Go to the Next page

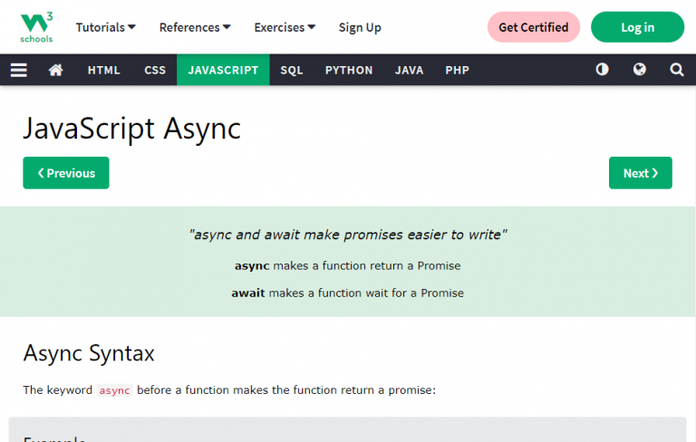tap(640, 173)
